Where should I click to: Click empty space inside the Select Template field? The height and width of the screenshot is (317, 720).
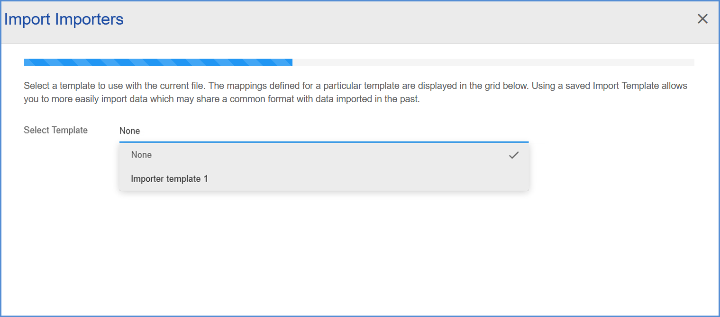[332, 131]
